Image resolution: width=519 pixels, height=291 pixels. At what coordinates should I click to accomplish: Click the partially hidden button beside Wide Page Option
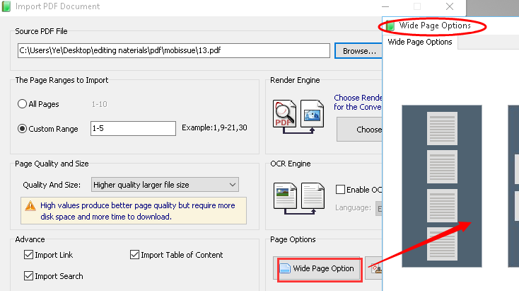[373, 268]
